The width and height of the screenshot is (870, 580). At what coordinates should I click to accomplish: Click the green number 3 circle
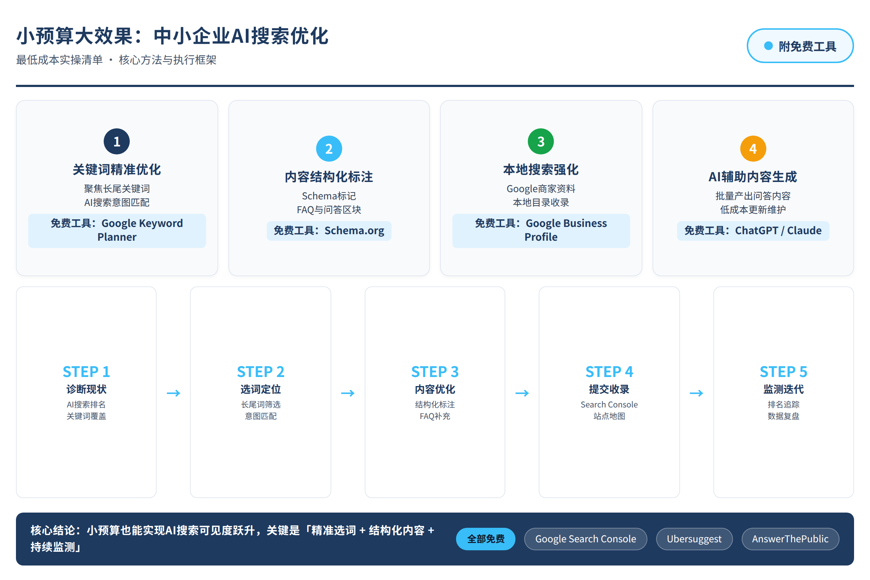coord(541,141)
